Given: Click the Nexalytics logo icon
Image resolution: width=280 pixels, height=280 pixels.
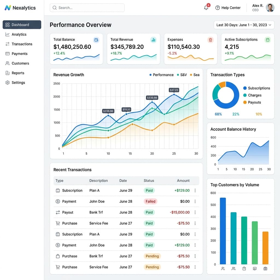Looking at the screenshot, I should point(8,8).
